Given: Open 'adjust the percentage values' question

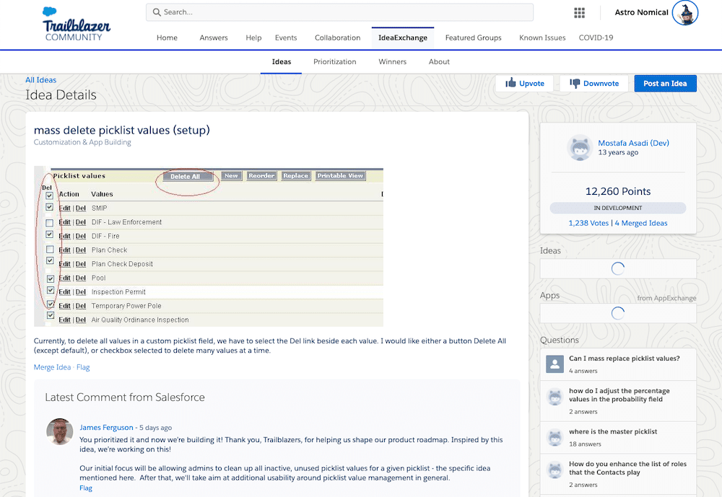Looking at the screenshot, I should [x=619, y=395].
